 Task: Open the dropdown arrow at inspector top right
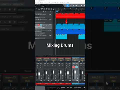62,6
